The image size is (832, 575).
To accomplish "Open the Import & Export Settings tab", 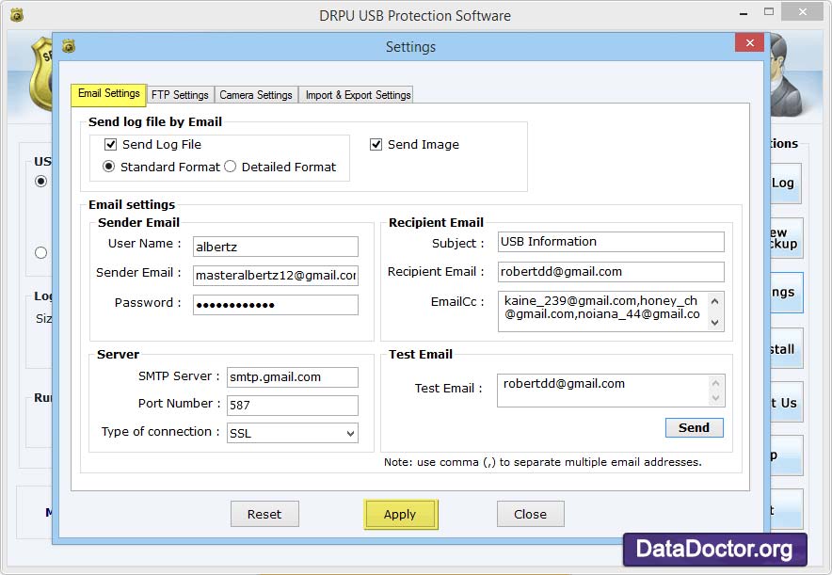I will click(x=356, y=94).
